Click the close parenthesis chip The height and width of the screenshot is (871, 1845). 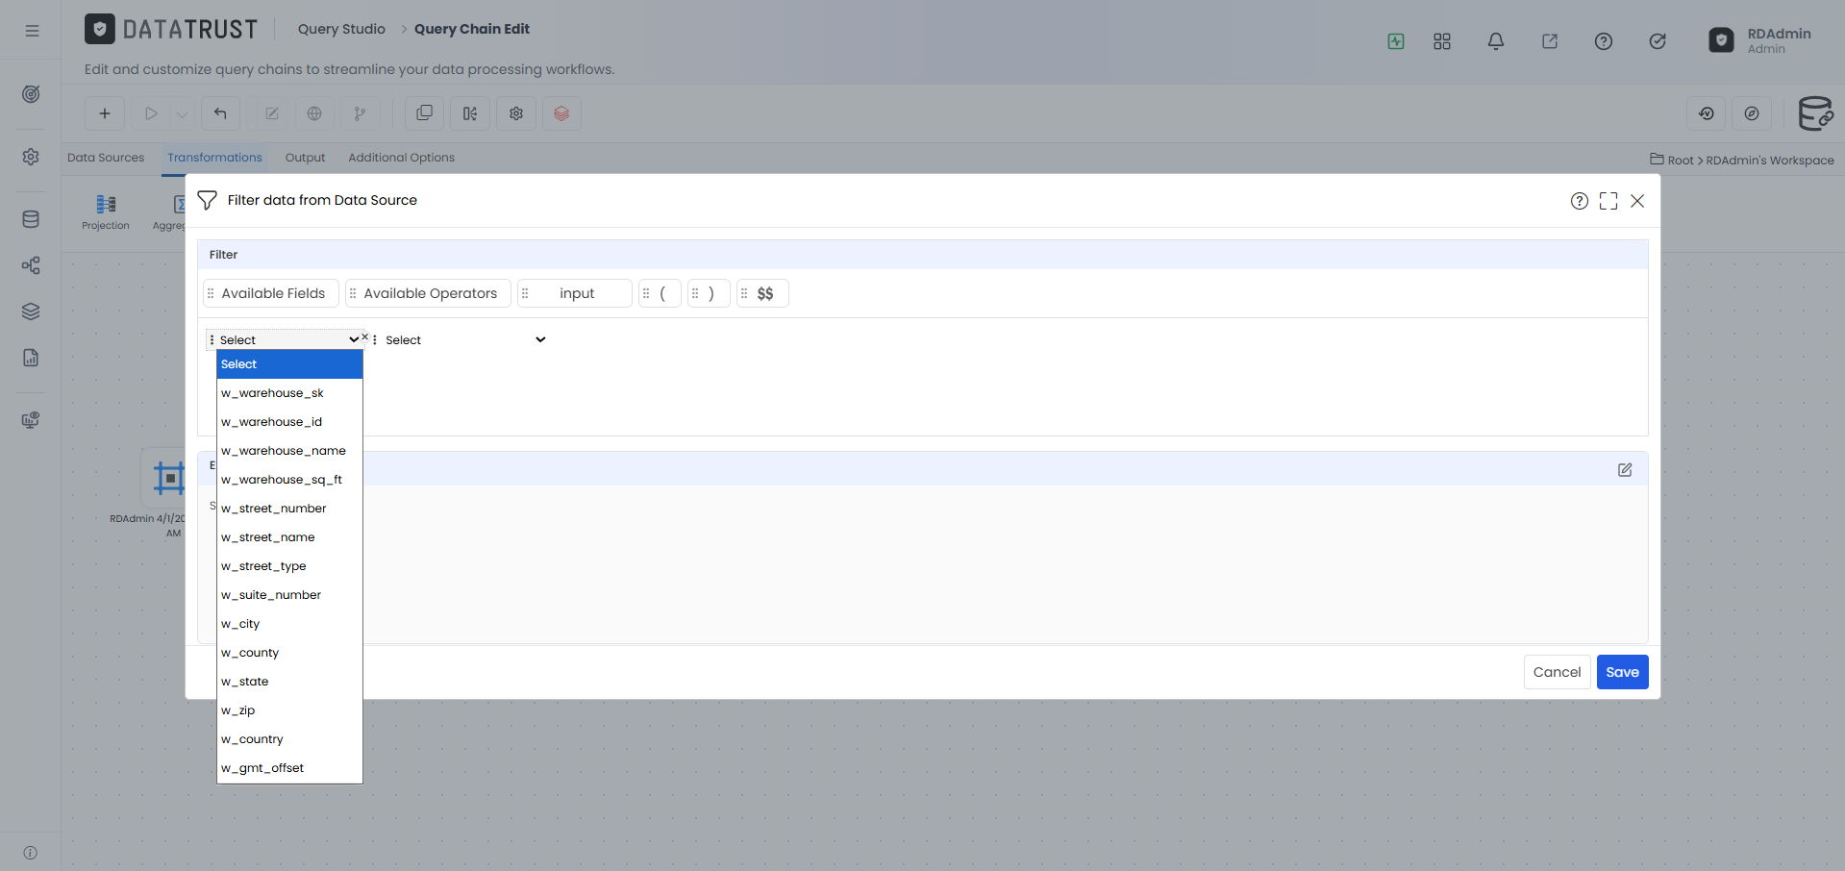pyautogui.click(x=709, y=293)
